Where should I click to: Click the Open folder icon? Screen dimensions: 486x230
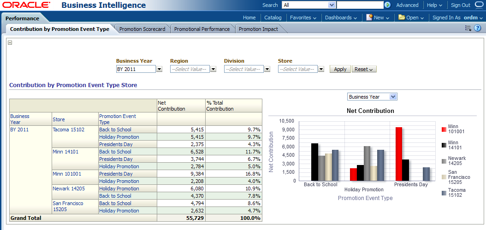click(x=402, y=18)
